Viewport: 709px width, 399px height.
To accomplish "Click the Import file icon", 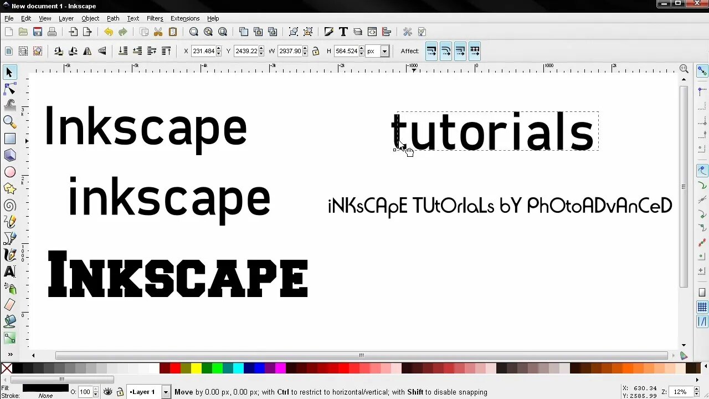I will [x=73, y=32].
